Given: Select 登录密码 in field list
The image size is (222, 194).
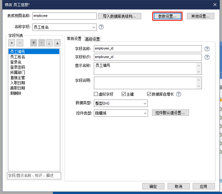Looking at the screenshot, I should pos(34,67).
